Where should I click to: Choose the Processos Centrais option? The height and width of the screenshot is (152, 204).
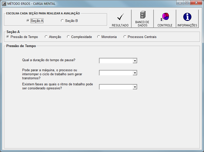140,37
